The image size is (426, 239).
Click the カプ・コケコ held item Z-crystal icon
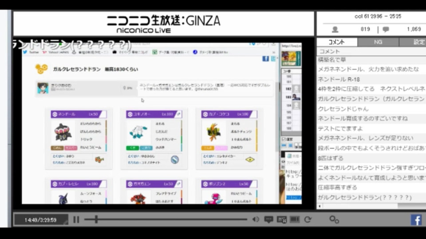click(x=250, y=160)
